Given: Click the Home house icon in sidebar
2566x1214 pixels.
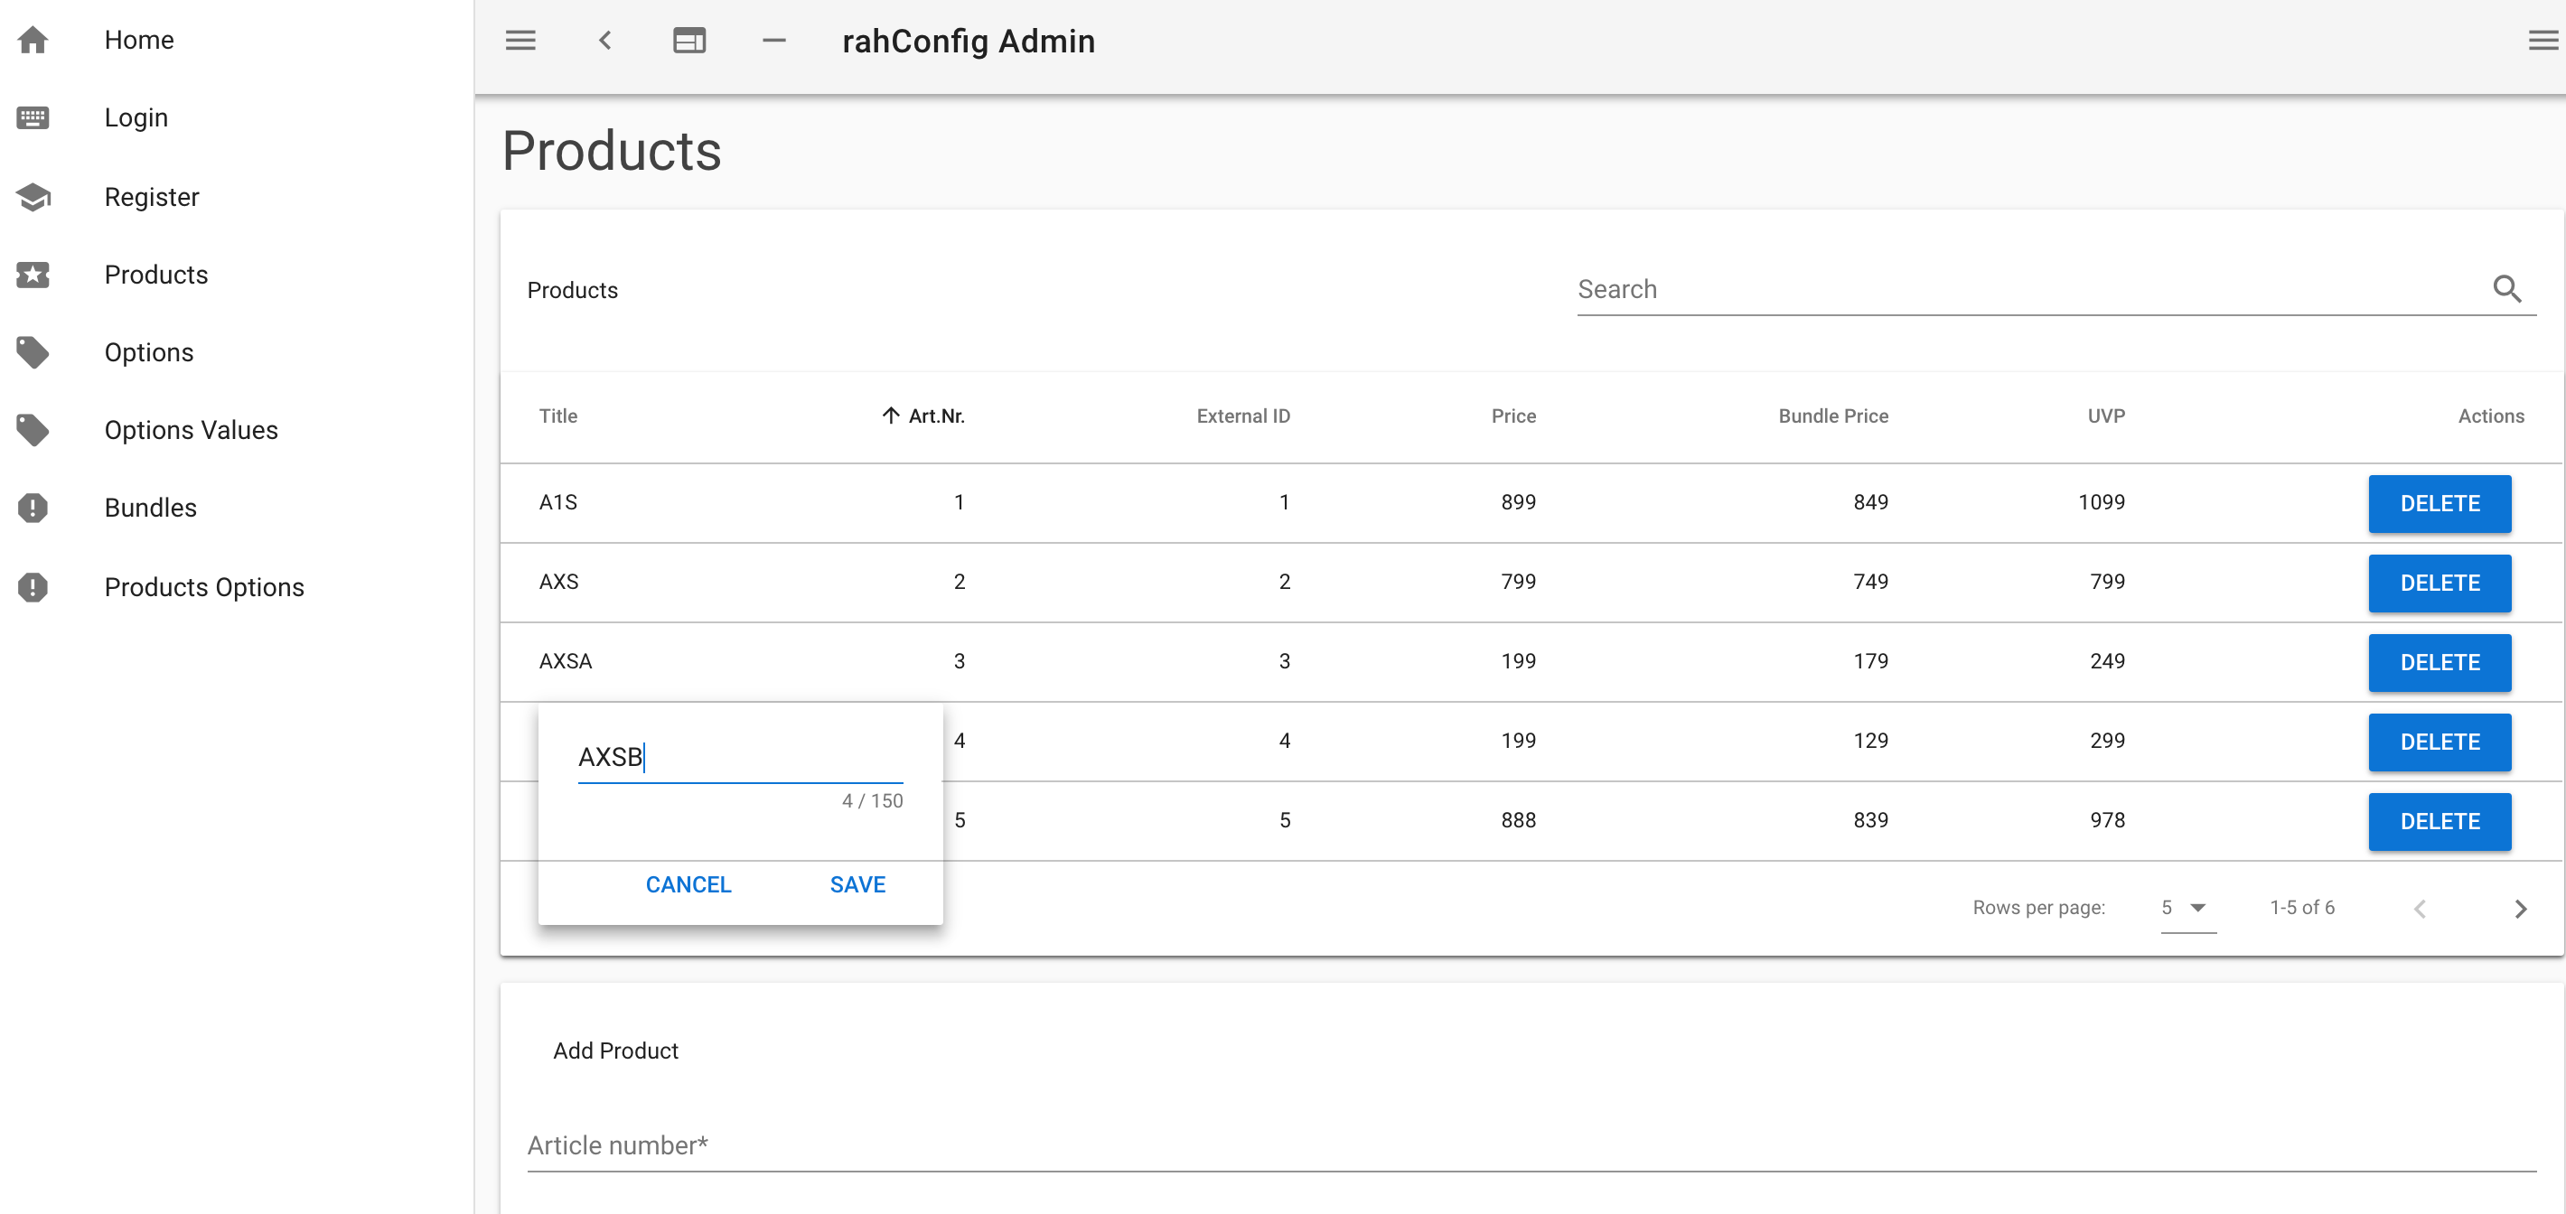Looking at the screenshot, I should click(x=33, y=40).
